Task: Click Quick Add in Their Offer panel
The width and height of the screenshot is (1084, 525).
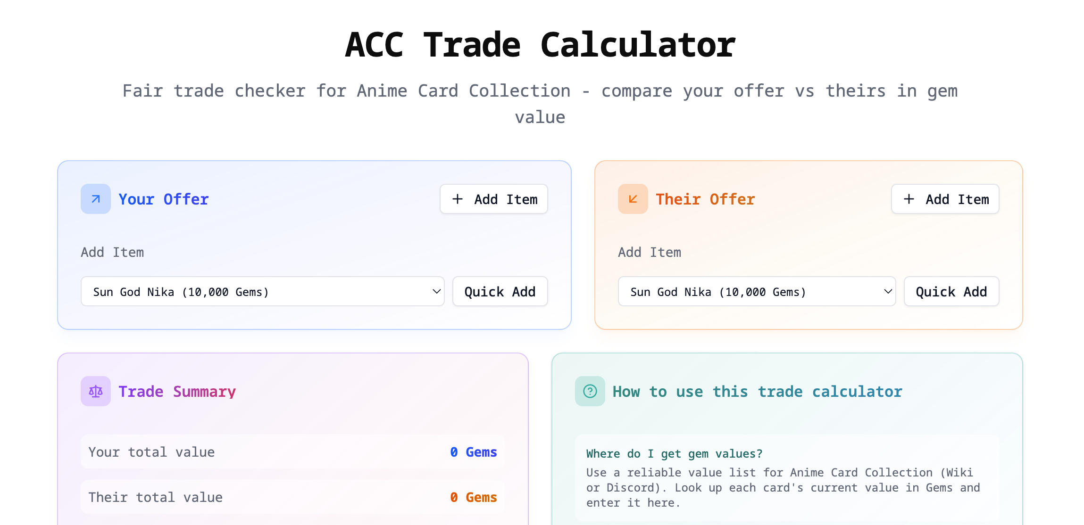Action: (951, 291)
